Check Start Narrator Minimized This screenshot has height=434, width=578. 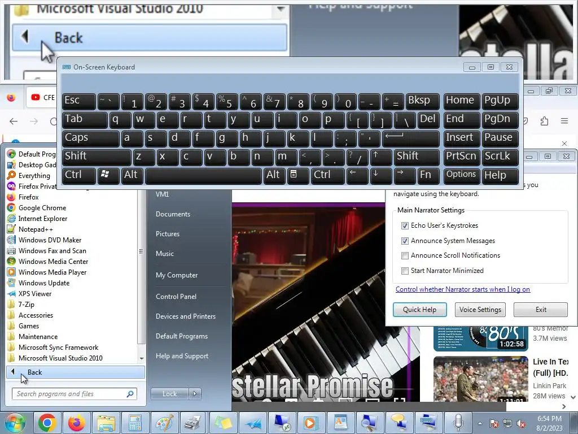coord(405,271)
